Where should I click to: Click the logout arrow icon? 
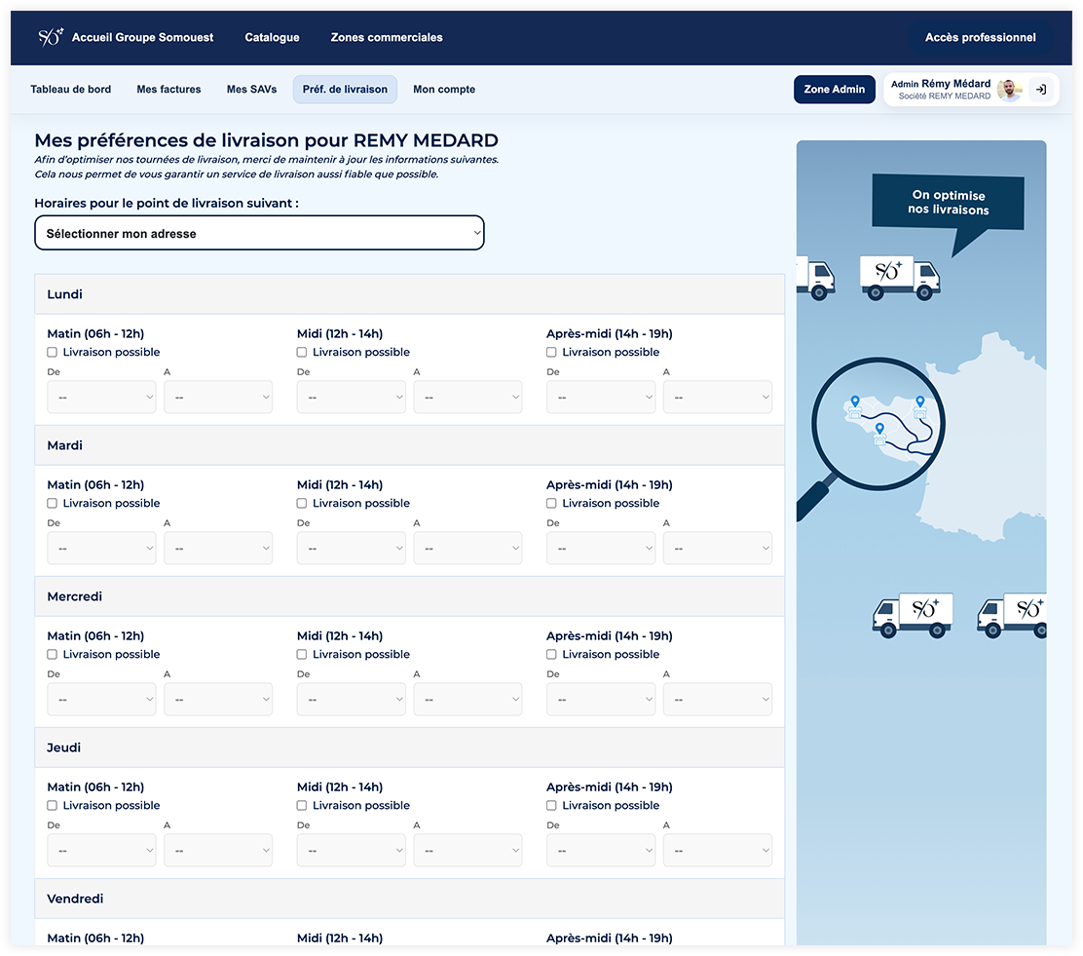1041,90
